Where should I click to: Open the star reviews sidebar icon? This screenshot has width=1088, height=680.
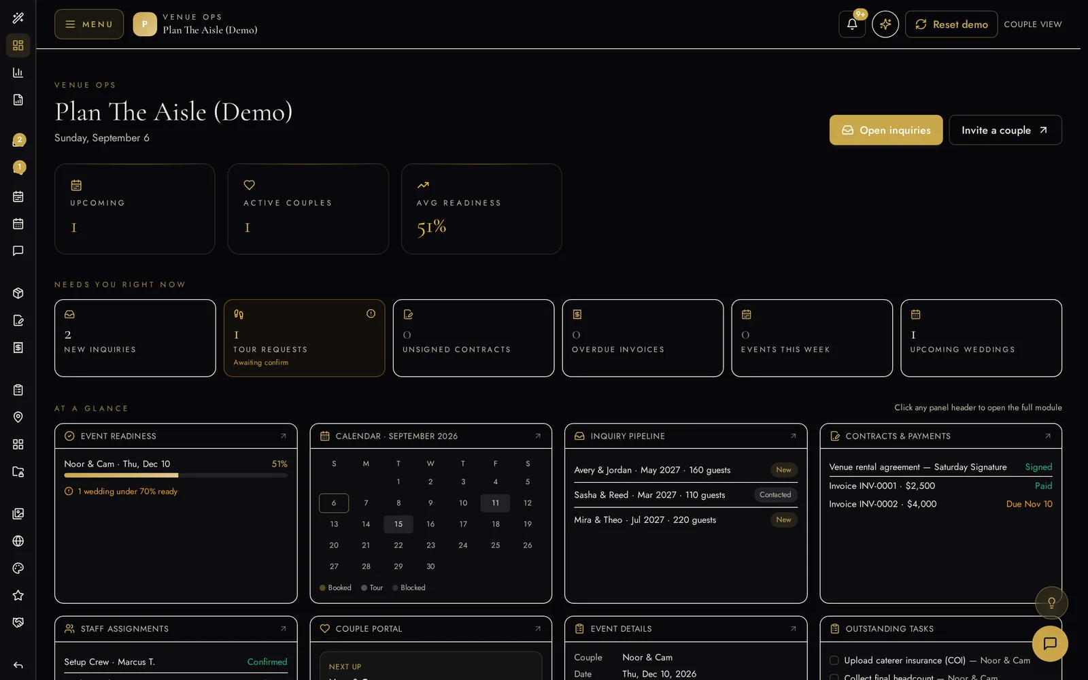(x=18, y=595)
